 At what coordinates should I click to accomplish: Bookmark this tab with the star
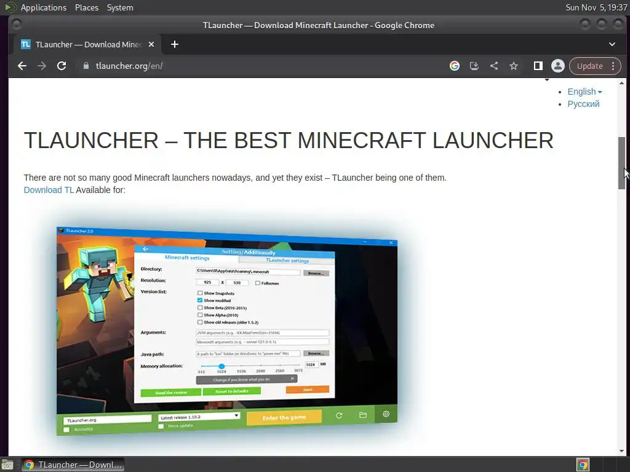[x=514, y=66]
